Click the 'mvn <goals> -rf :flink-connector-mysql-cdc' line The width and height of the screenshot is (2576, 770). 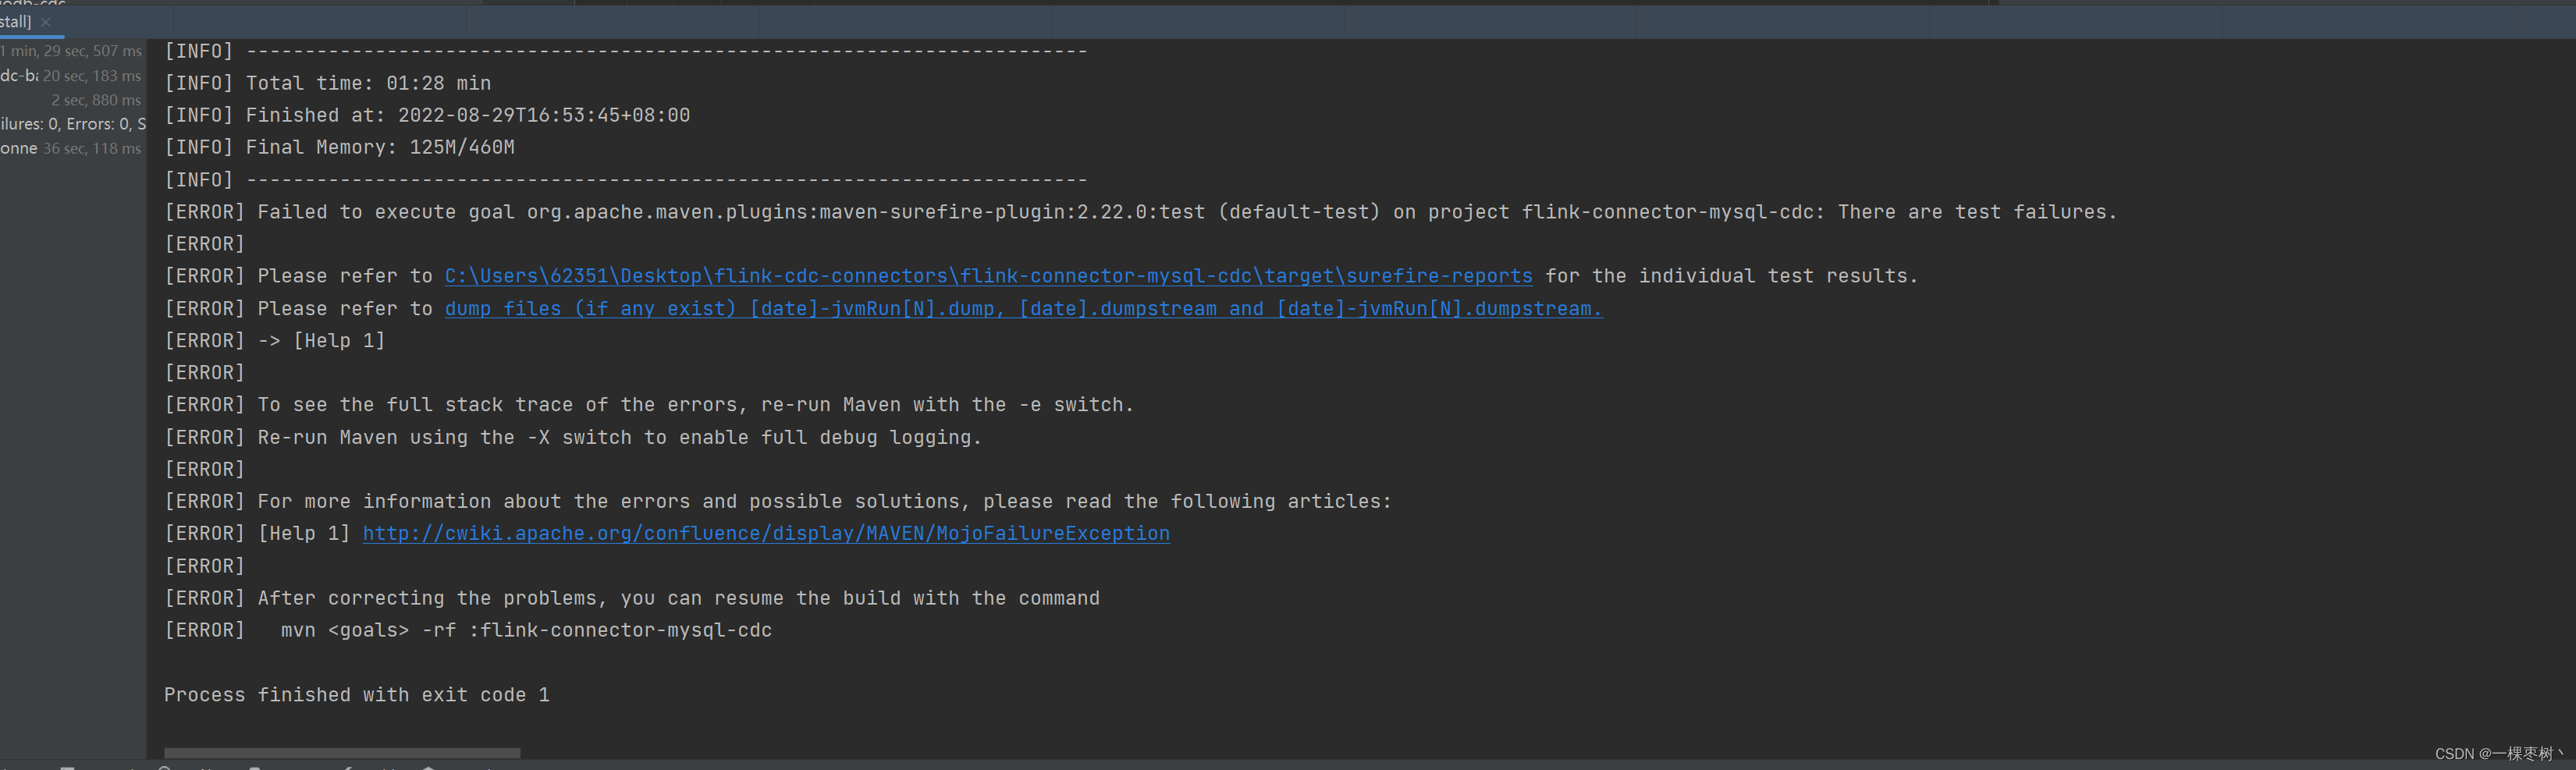468,631
